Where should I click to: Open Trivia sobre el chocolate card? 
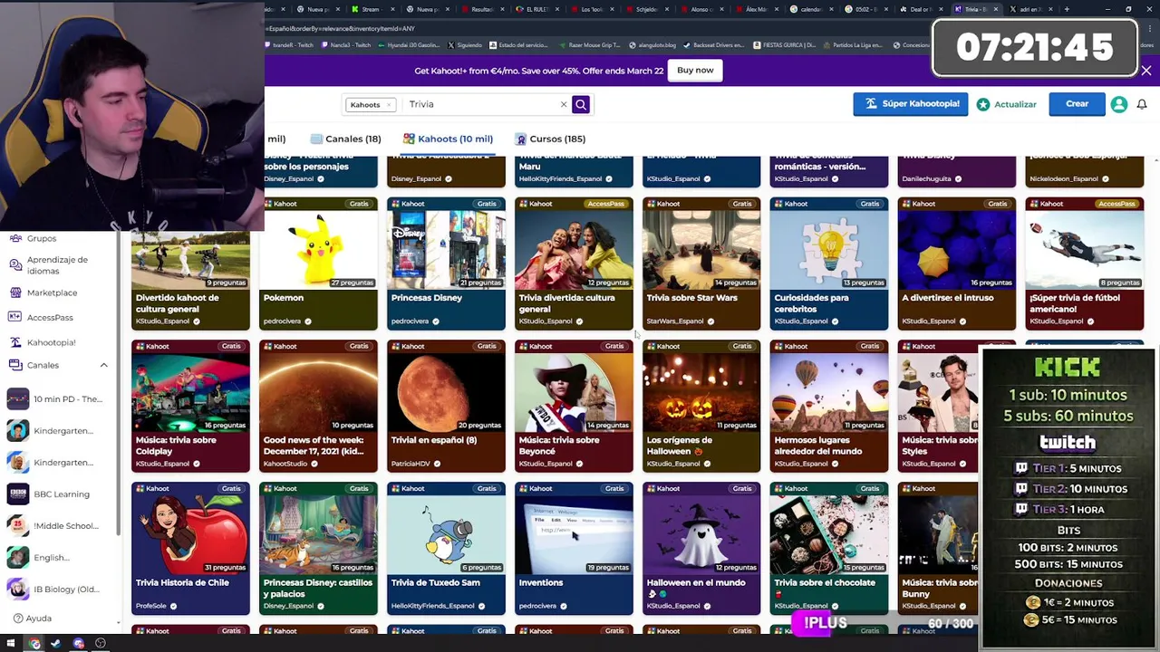coord(829,548)
